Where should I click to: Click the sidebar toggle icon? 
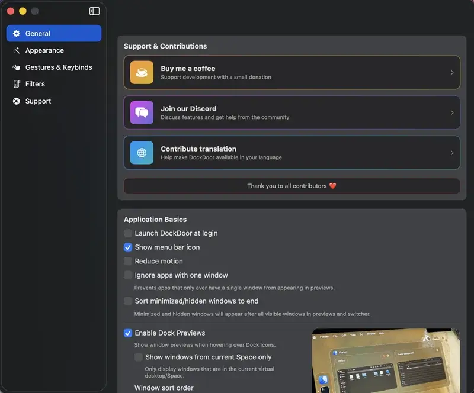pos(94,11)
